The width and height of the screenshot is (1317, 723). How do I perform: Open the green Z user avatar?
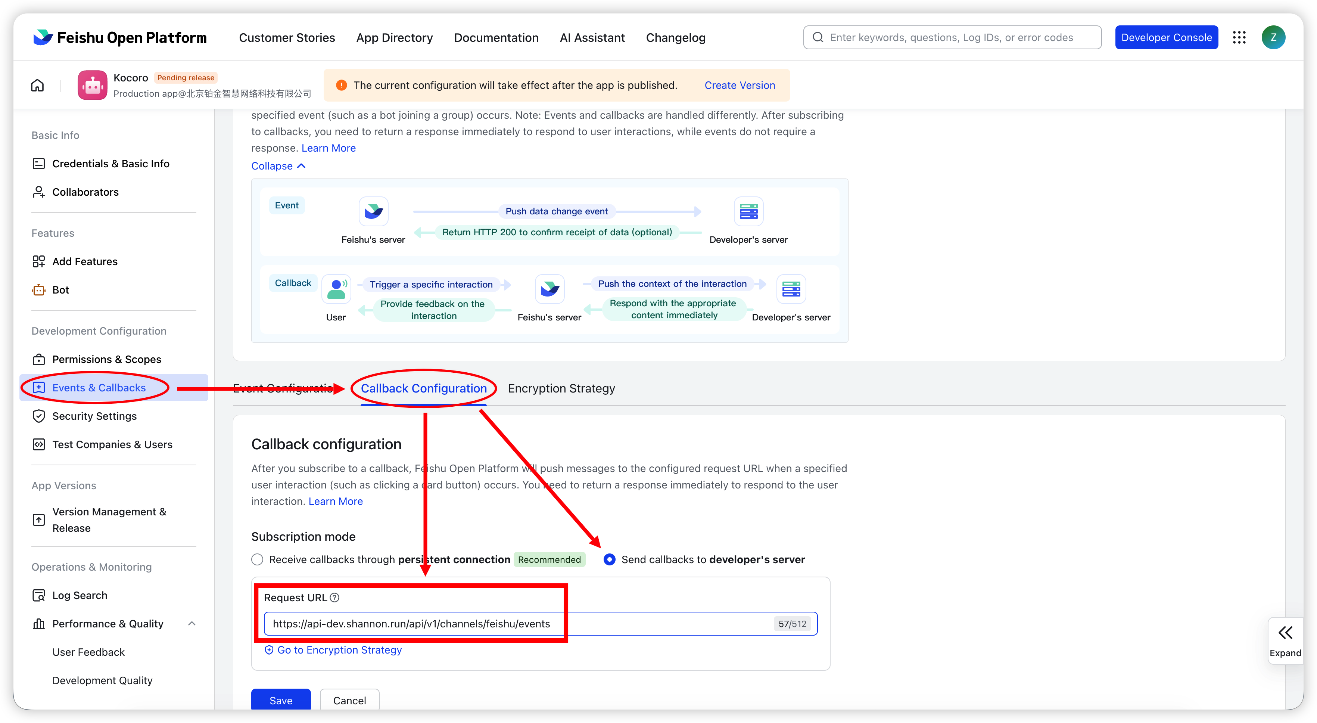tap(1273, 37)
